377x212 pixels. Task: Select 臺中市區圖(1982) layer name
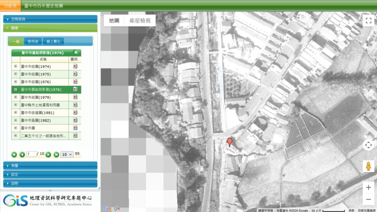[36, 120]
